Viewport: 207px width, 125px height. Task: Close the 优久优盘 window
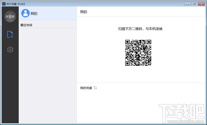pyautogui.click(x=201, y=4)
